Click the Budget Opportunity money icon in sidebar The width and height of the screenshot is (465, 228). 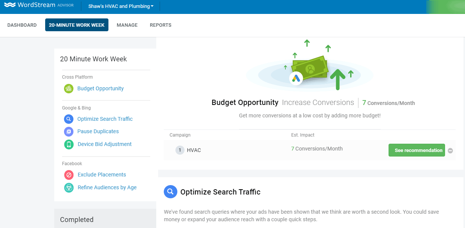[x=69, y=88]
